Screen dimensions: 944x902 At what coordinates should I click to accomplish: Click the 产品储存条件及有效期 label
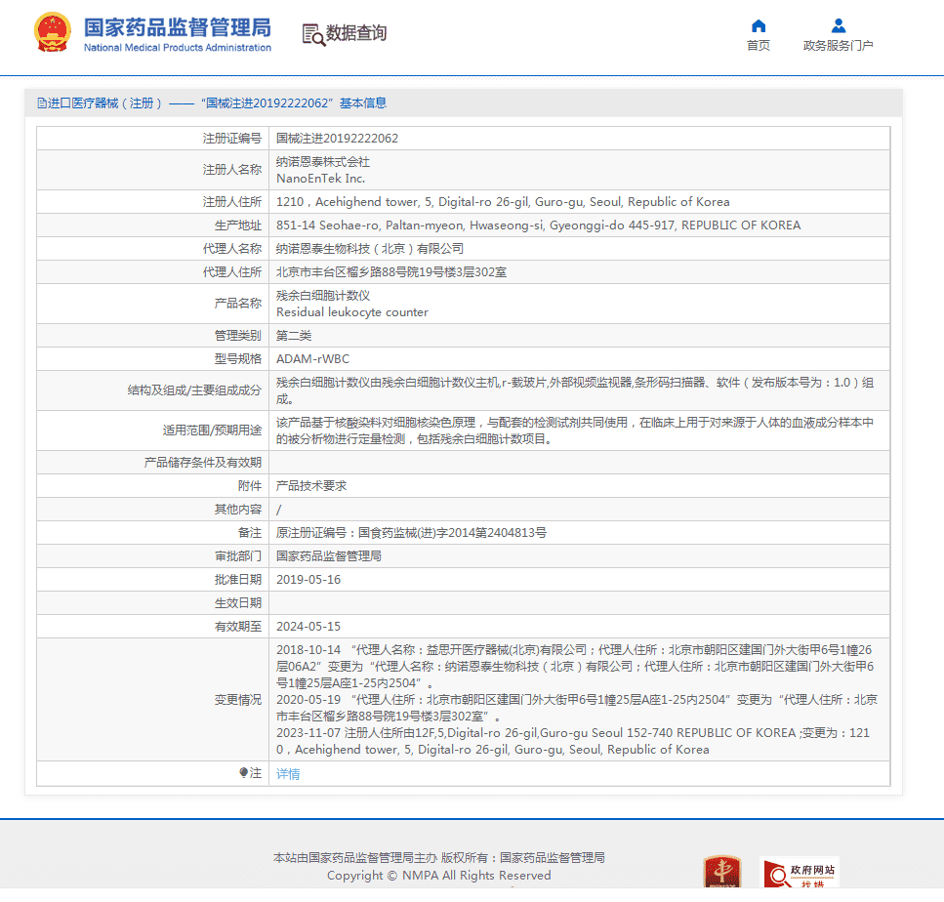click(203, 463)
